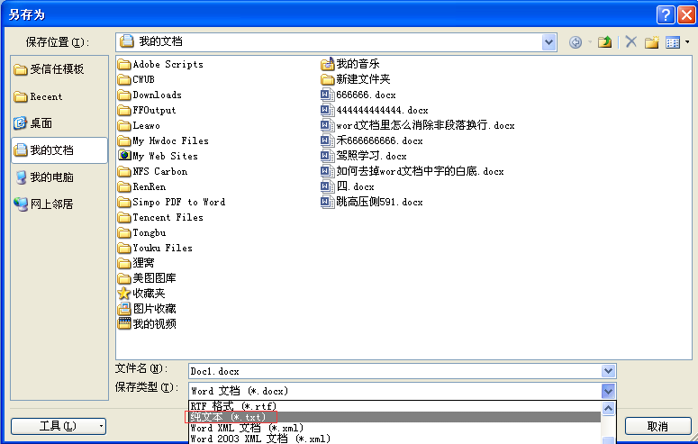Select the Leawo folder name
This screenshot has width=698, height=444.
click(x=146, y=125)
